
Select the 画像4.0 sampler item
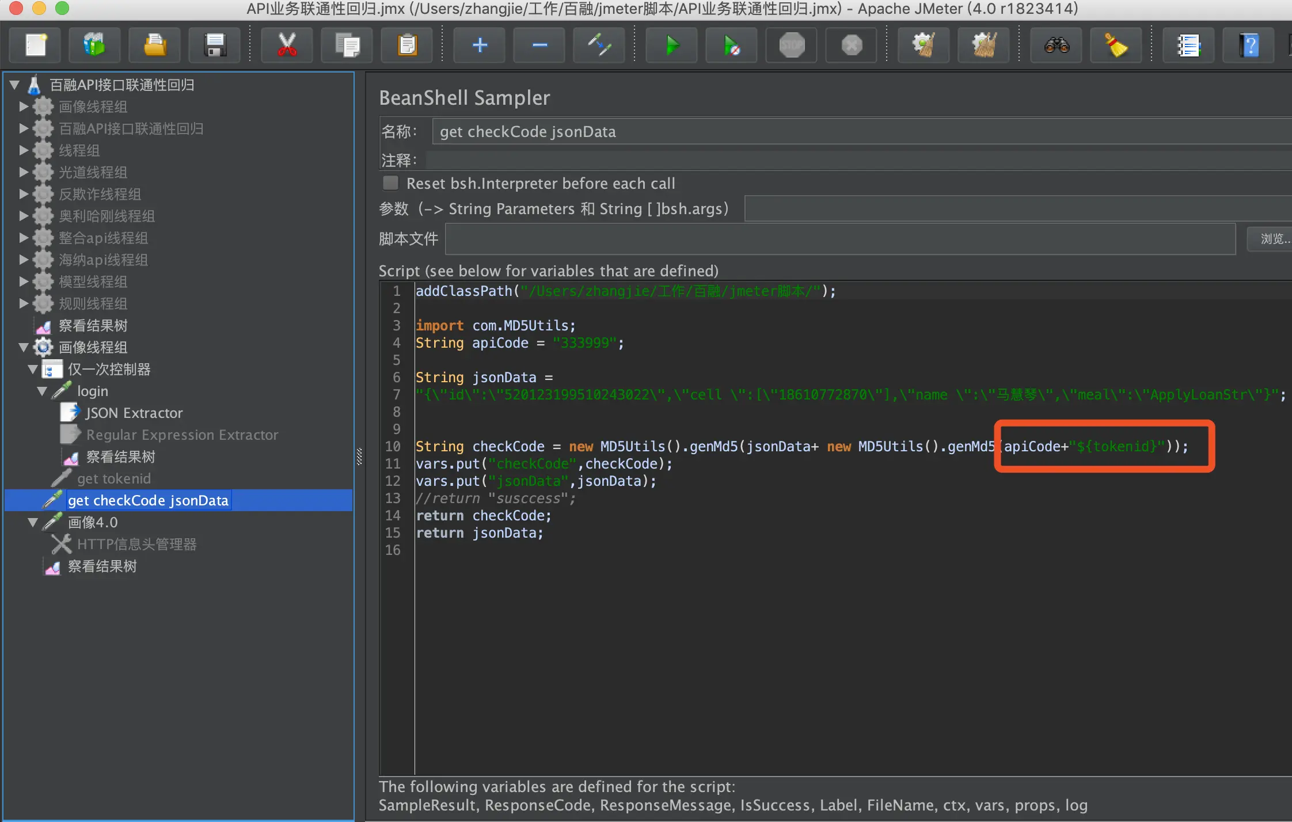(92, 522)
